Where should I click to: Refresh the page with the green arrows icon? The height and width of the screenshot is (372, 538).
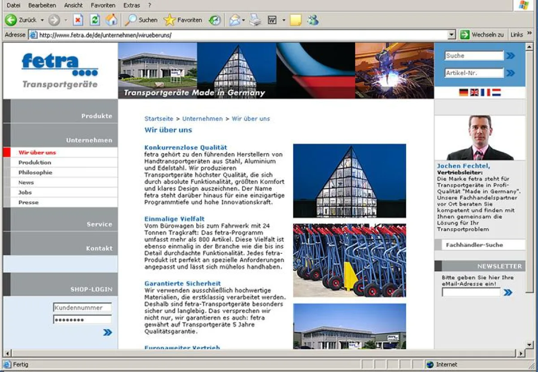95,20
